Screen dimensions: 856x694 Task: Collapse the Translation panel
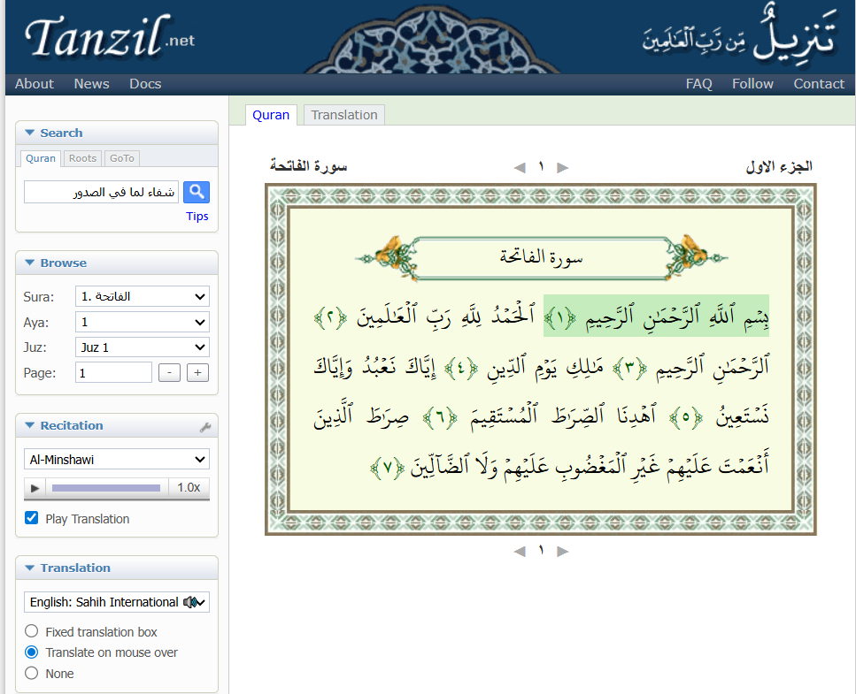[30, 568]
